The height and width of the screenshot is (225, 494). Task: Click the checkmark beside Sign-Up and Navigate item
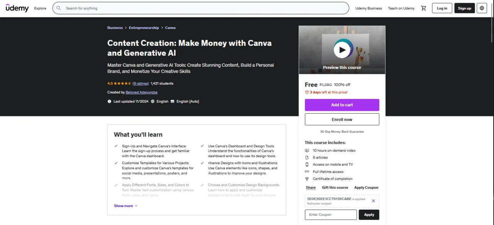pos(116,146)
